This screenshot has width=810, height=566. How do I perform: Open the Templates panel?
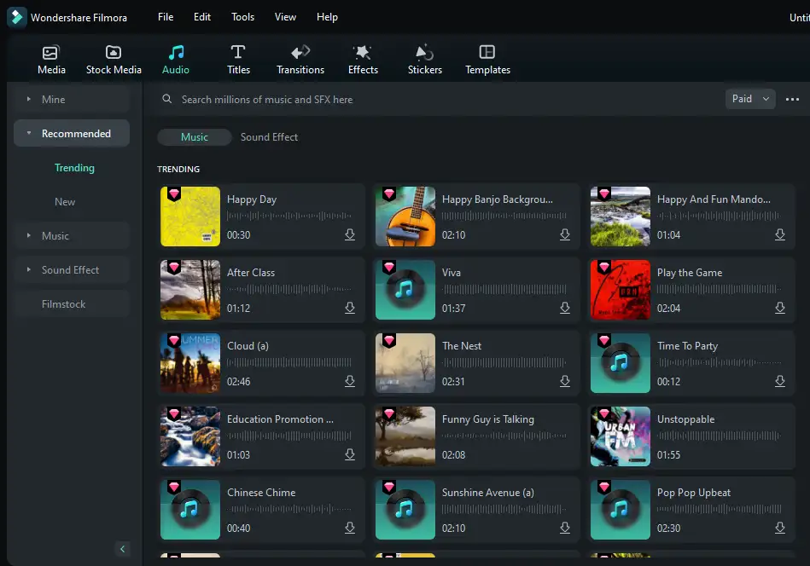point(487,60)
